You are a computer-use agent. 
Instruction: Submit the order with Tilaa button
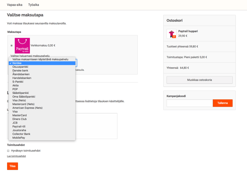point(12,166)
